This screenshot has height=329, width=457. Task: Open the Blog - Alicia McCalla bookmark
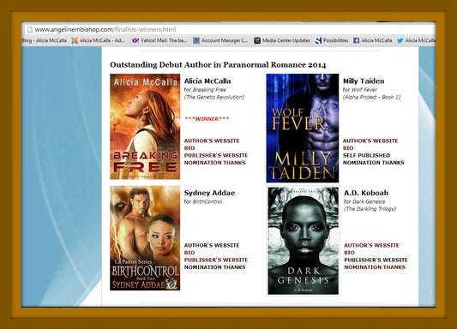click(45, 40)
